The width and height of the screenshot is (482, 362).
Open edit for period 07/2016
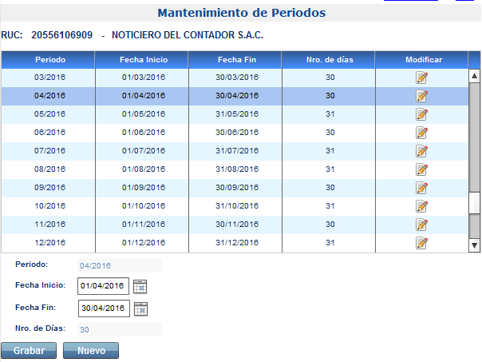tap(421, 151)
